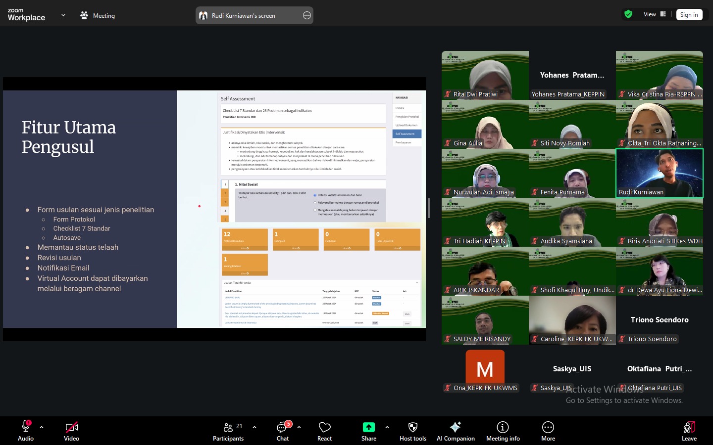Open Meeting info icon
Image resolution: width=713 pixels, height=445 pixels.
(503, 428)
